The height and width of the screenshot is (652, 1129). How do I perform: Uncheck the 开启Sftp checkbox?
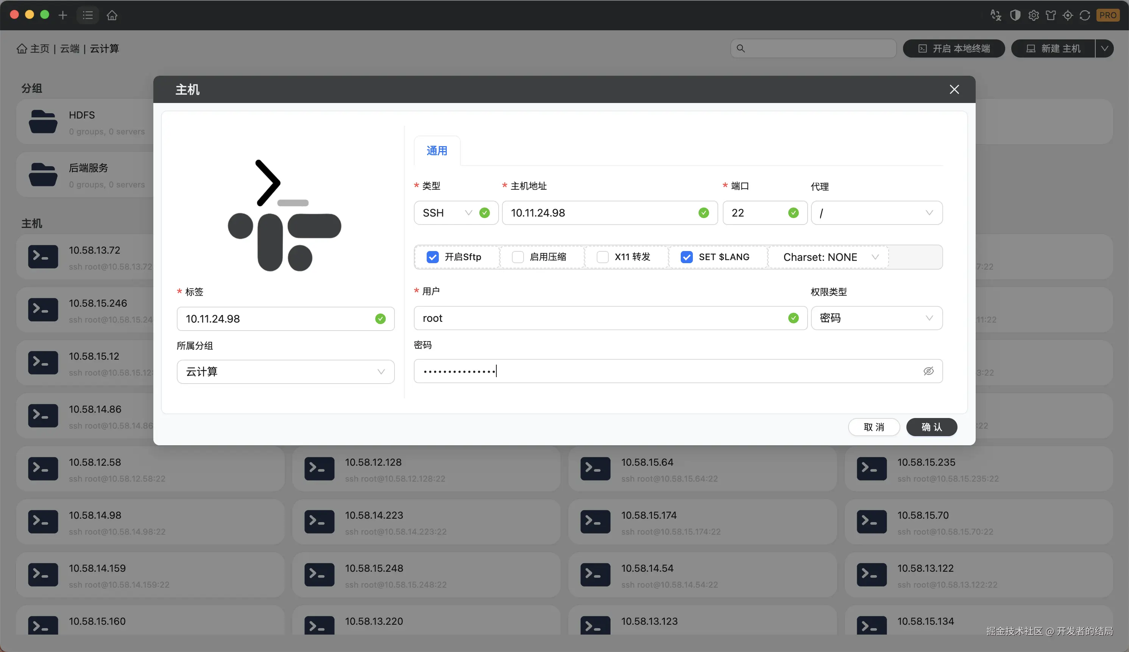pyautogui.click(x=432, y=257)
